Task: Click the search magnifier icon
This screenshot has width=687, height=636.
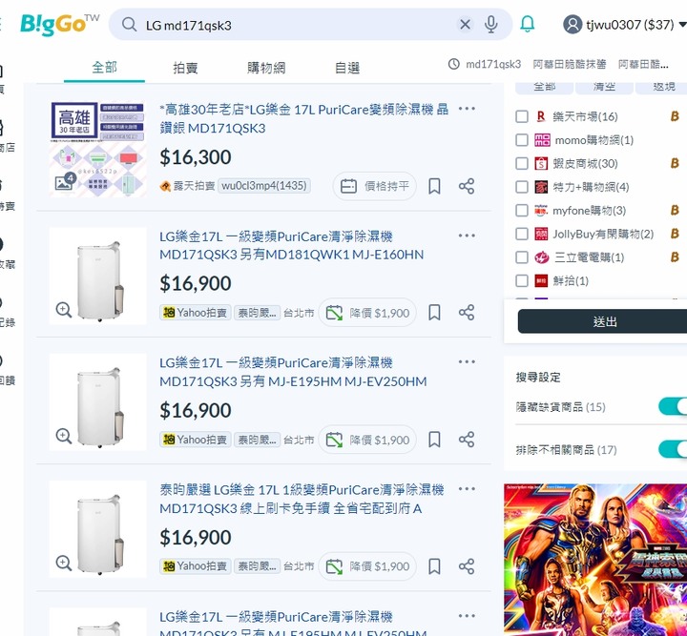Action: click(x=129, y=25)
